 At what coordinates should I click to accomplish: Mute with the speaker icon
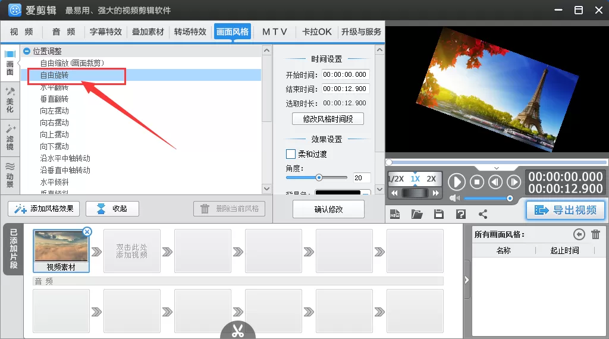[x=454, y=199]
